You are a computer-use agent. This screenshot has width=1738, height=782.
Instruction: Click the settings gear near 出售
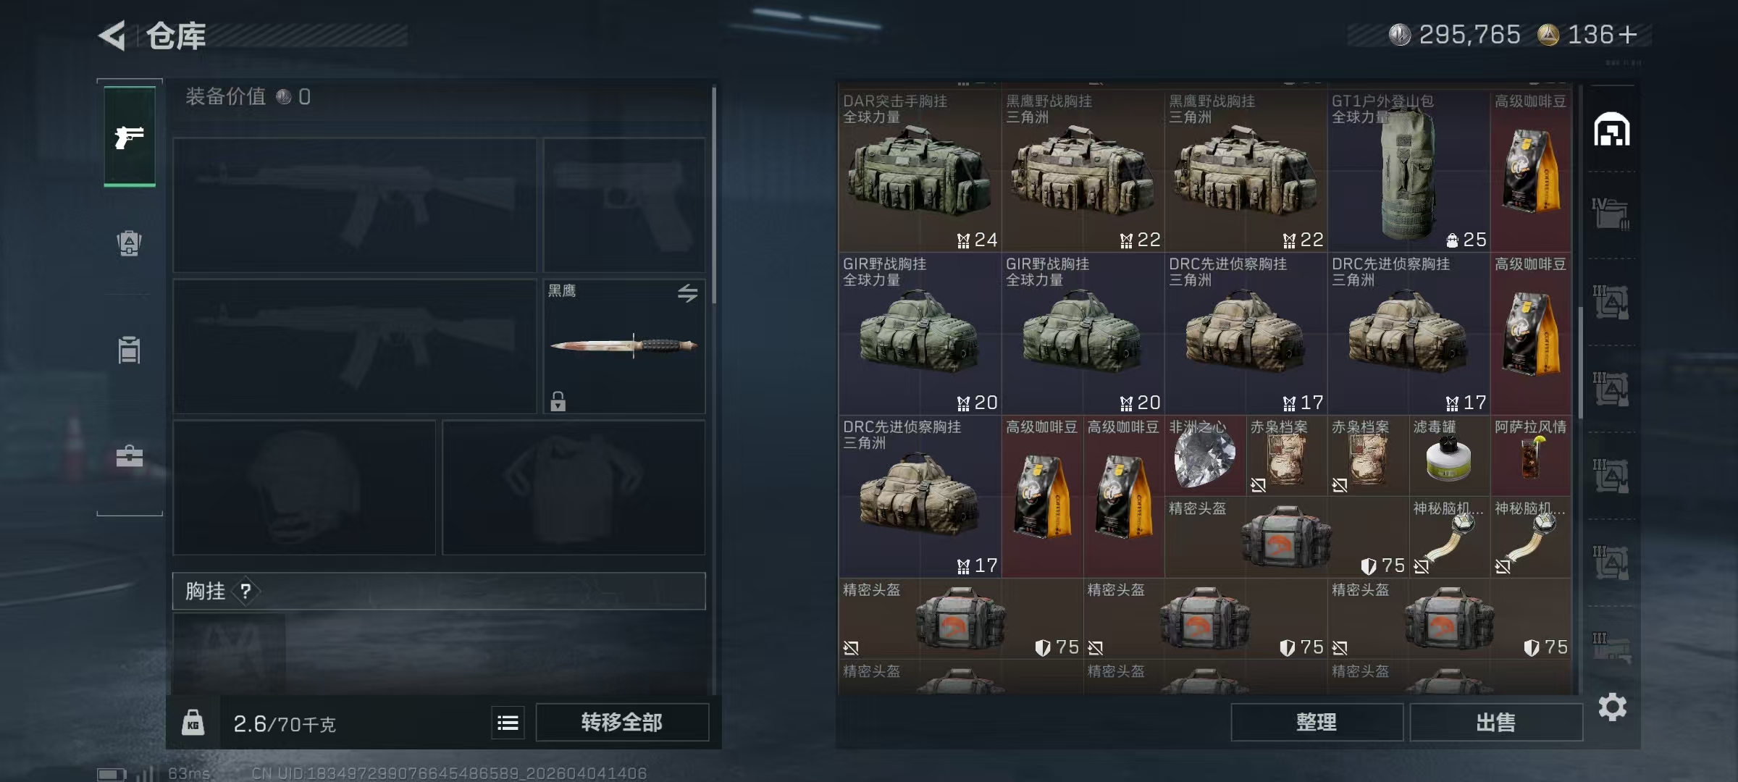1612,707
